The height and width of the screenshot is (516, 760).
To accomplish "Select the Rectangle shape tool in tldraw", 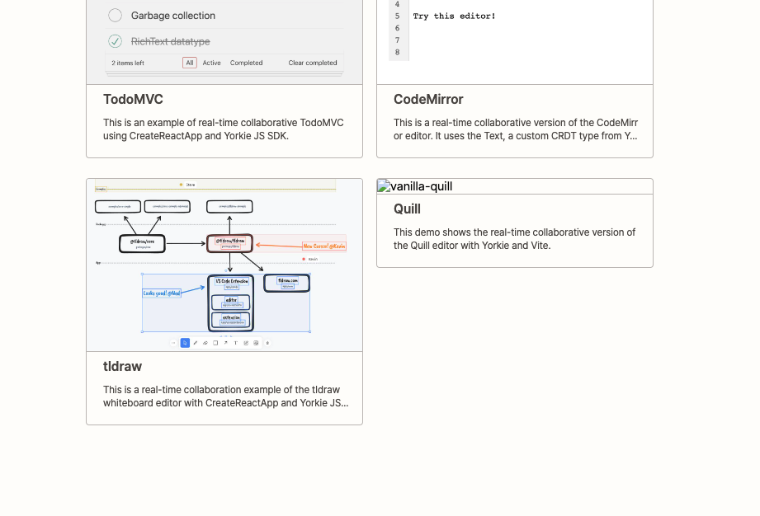I will click(215, 342).
